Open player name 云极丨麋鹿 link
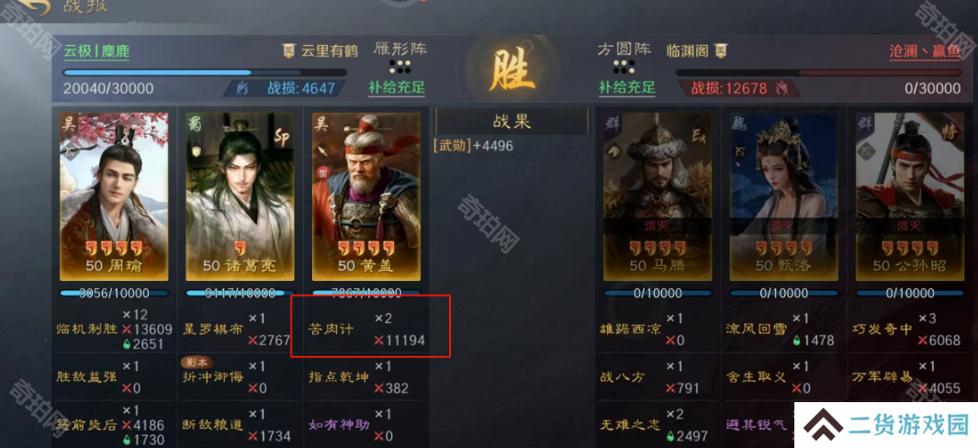 click(96, 51)
